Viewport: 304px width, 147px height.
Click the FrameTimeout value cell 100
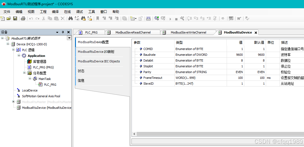click(x=235, y=78)
